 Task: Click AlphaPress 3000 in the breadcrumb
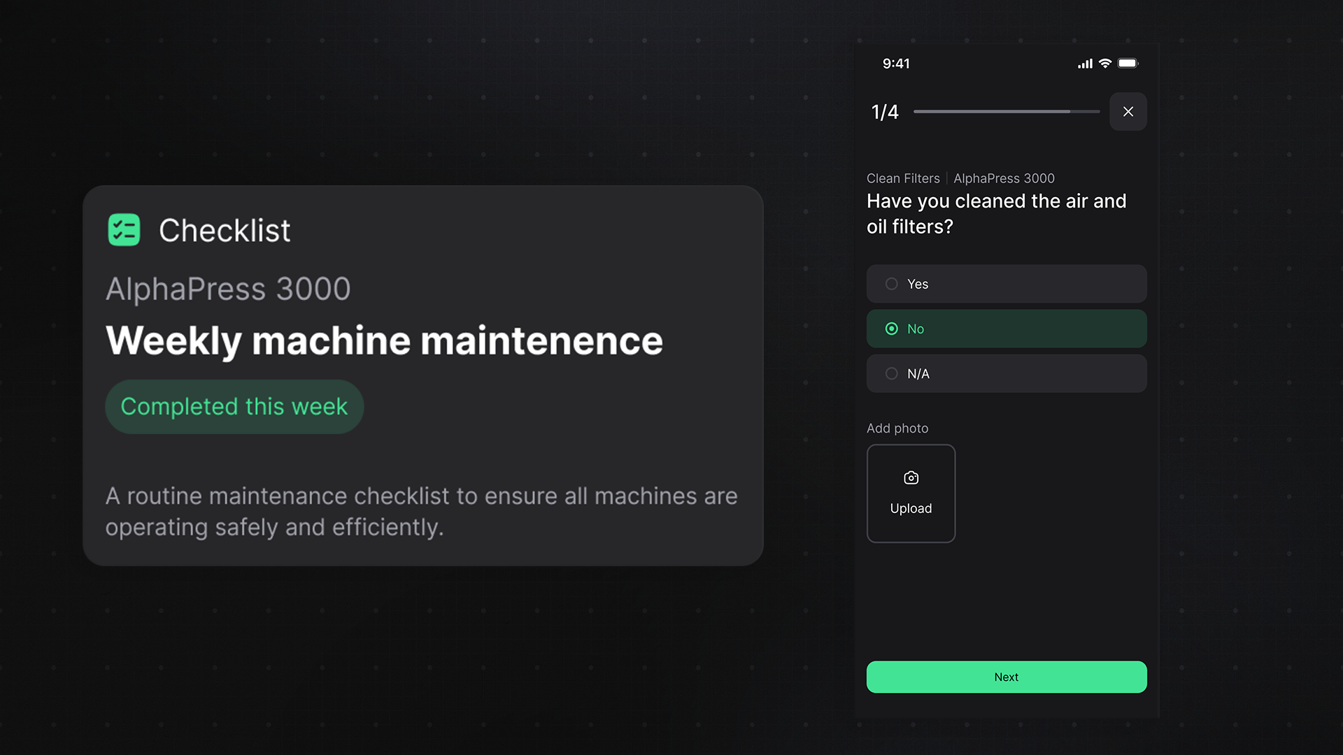tap(1004, 178)
